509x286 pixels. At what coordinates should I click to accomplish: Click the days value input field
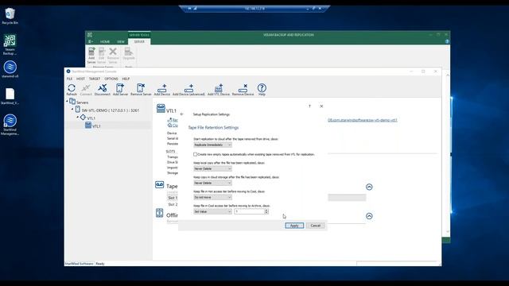(x=249, y=211)
